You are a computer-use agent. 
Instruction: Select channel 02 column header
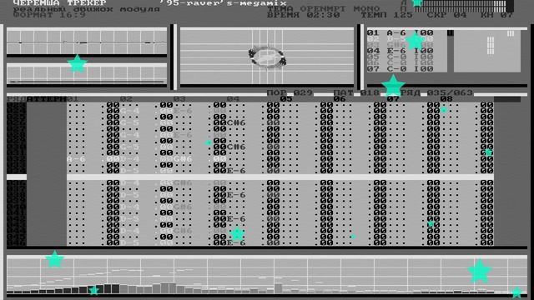(126, 99)
